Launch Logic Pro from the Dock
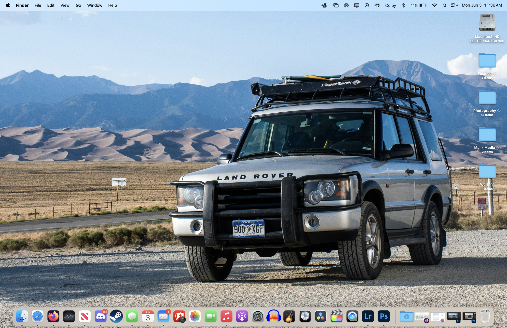Screen dimensions: 507x328 (305, 316)
